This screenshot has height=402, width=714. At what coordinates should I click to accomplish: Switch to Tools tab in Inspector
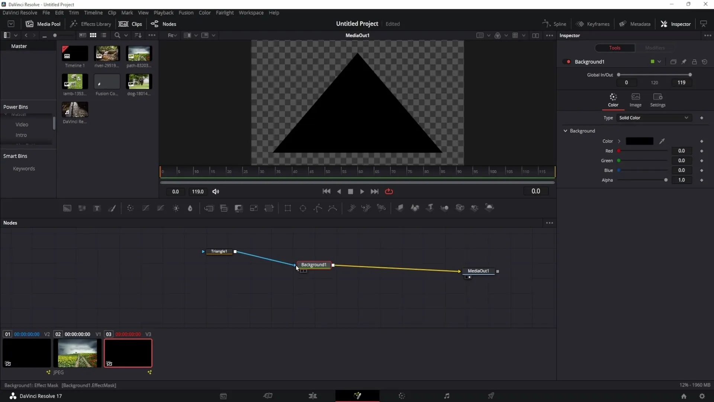point(615,48)
